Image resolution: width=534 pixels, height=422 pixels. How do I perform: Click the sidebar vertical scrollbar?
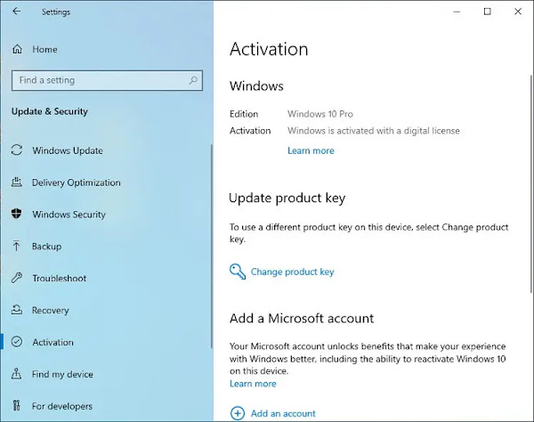212,246
